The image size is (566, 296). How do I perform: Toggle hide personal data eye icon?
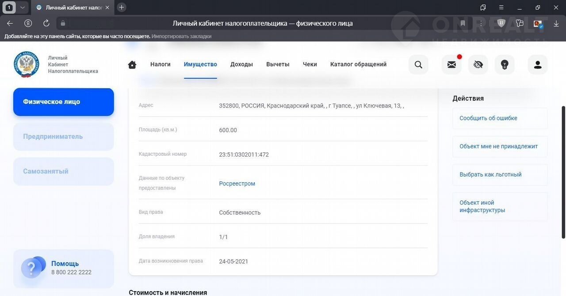(x=478, y=65)
